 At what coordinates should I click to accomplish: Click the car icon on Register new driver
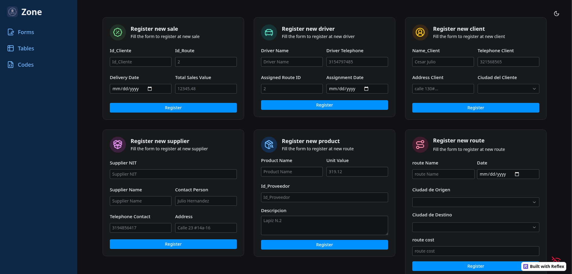(269, 32)
